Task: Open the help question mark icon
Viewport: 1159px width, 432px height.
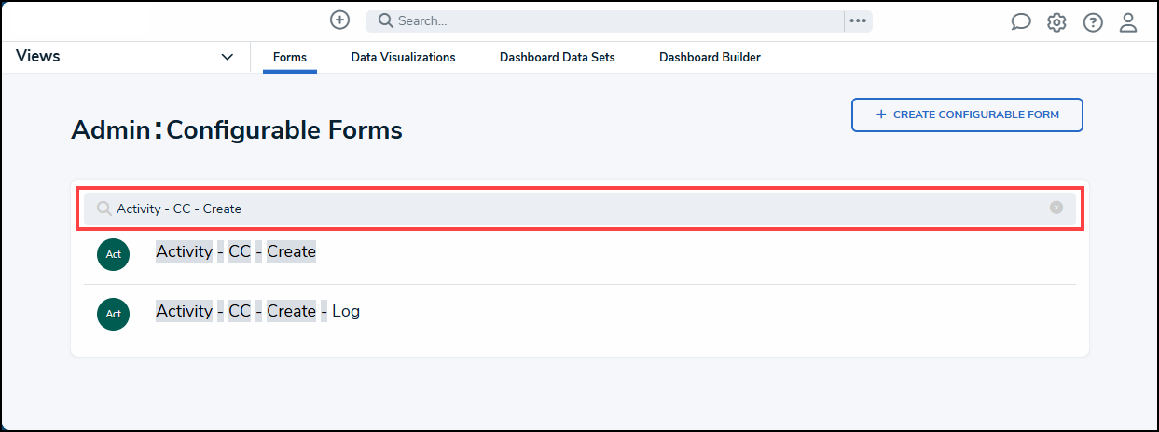Action: [1093, 22]
